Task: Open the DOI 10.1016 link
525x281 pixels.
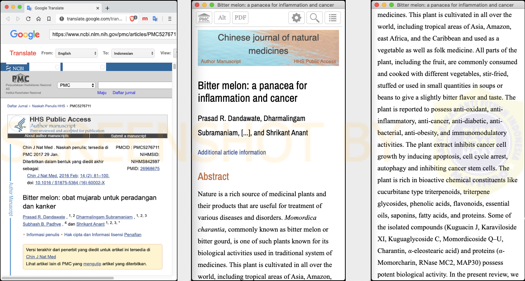Action: point(70,183)
